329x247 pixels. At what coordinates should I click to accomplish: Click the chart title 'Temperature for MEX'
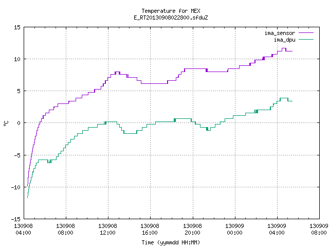[171, 11]
